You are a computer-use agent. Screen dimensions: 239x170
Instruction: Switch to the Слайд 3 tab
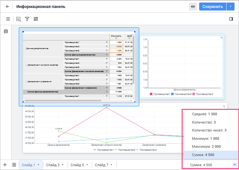pyautogui.click(x=53, y=165)
